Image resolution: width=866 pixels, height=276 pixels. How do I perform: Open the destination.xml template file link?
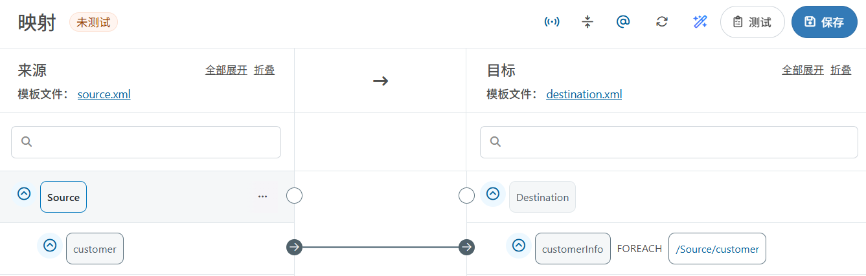point(584,94)
